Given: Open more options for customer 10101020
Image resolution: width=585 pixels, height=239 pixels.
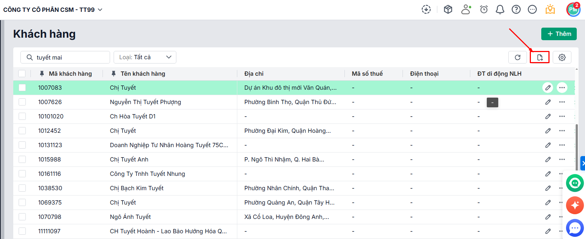Looking at the screenshot, I should (562, 116).
